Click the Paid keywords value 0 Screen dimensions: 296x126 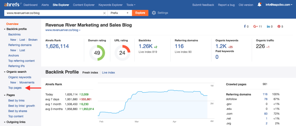click(x=217, y=57)
